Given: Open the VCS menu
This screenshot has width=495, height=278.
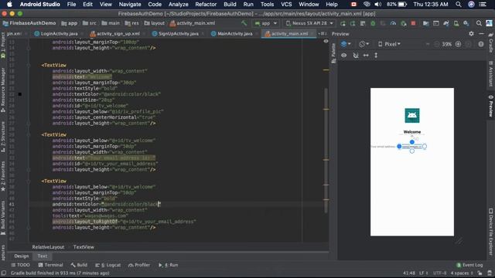Looking at the screenshot, I should point(286,5).
